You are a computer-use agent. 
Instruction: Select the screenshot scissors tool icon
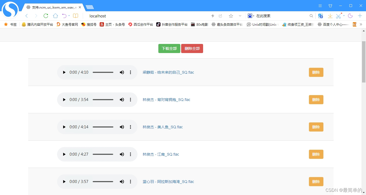(x=338, y=16)
